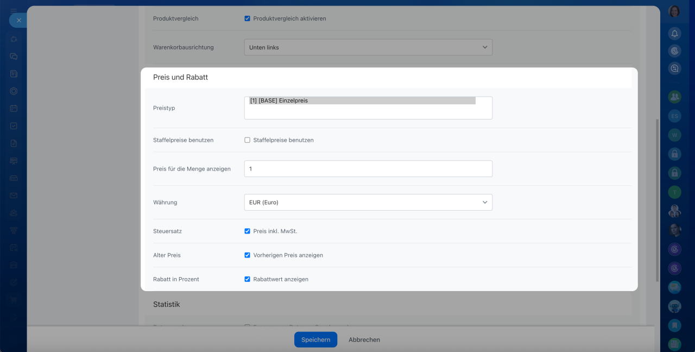
Task: Disable Rabattwert anzeigen checkbox
Action: pos(247,279)
